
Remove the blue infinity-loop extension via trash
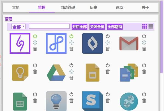click(x=71, y=49)
